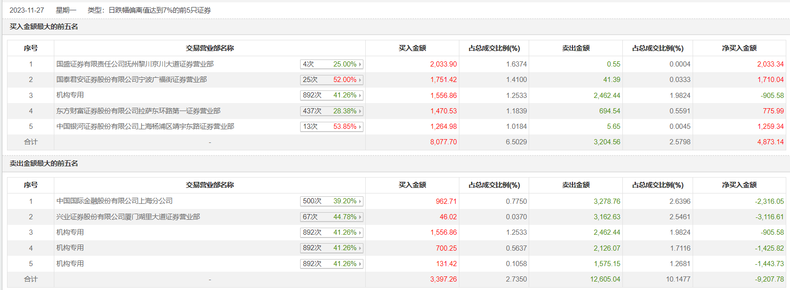Click 净买入金额 header in the top table
This screenshot has height=290, width=790.
point(739,48)
